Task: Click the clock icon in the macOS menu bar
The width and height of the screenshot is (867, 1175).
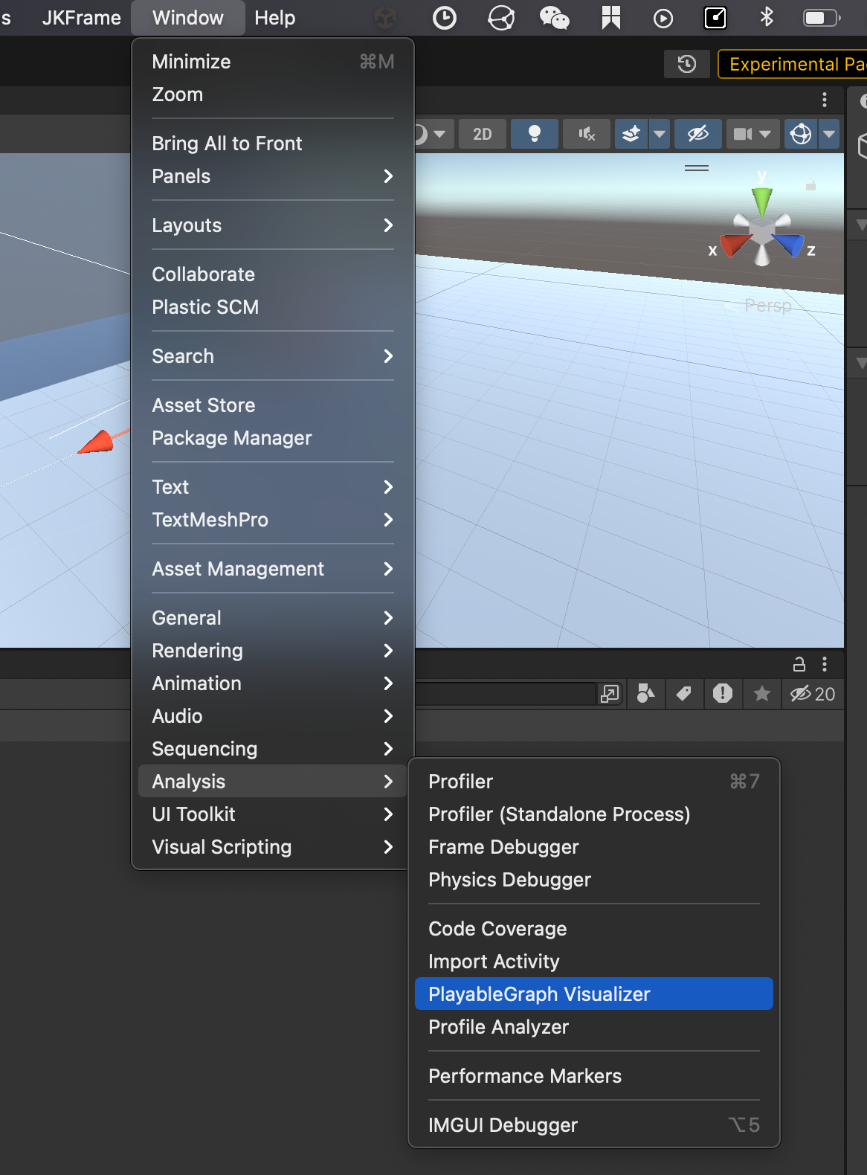Action: click(x=445, y=18)
